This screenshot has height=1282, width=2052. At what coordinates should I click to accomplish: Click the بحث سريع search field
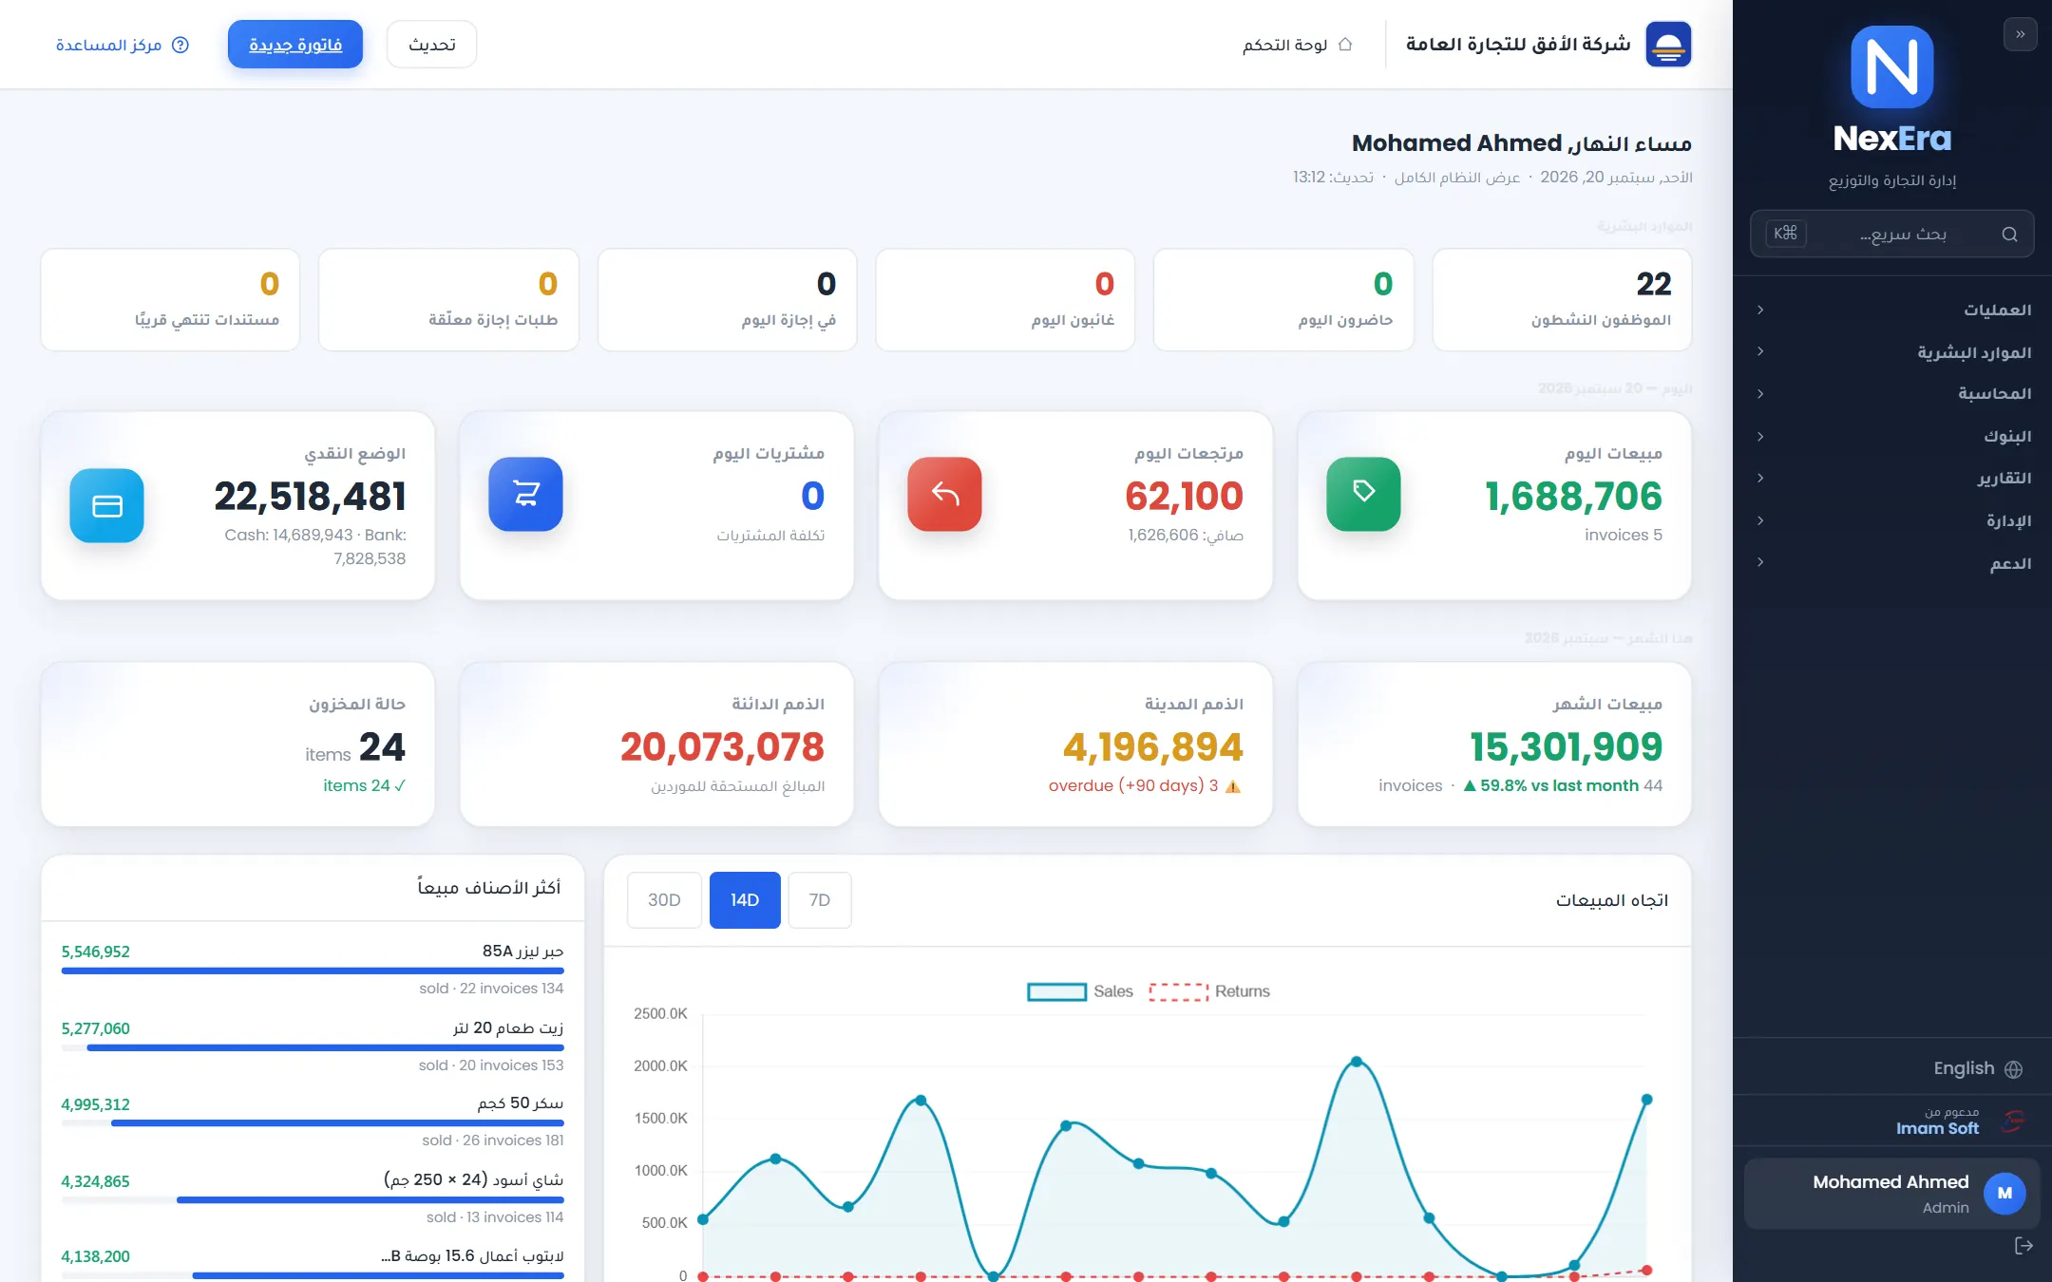(1891, 234)
